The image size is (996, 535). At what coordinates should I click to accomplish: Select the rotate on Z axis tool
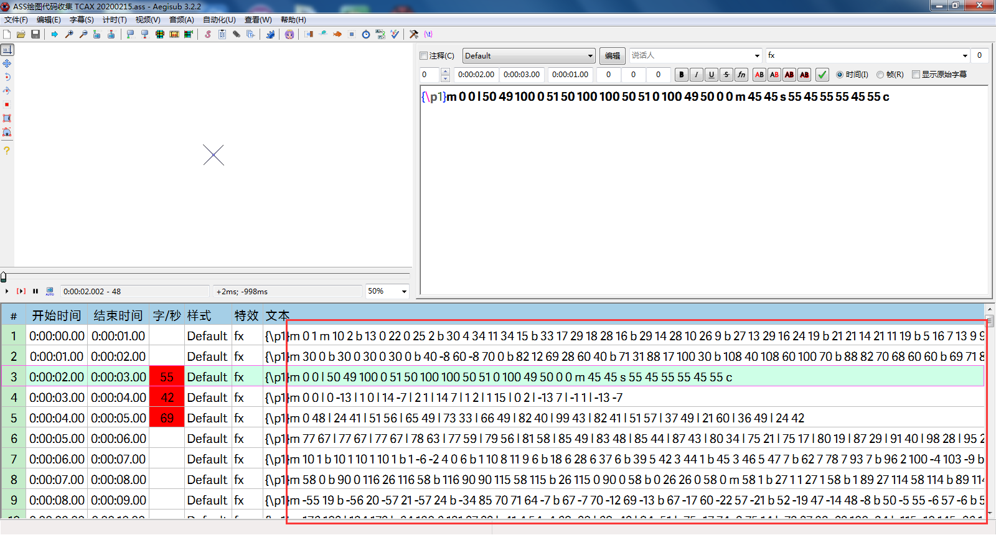(x=7, y=77)
